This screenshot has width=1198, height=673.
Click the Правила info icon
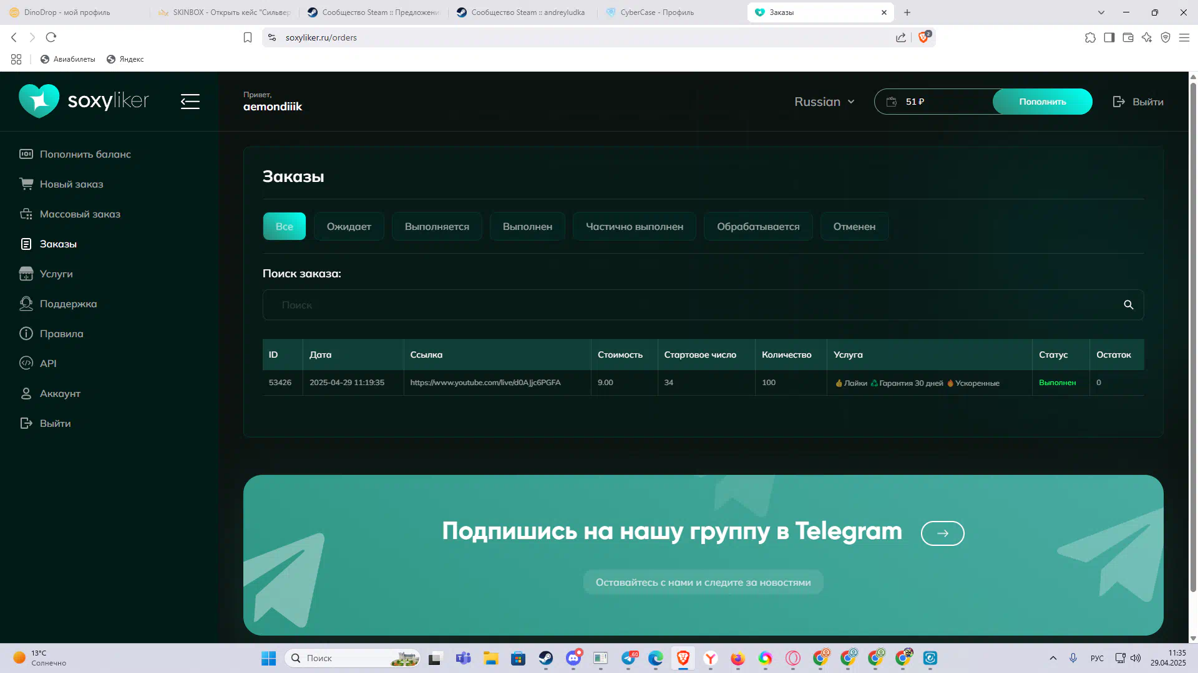26,333
